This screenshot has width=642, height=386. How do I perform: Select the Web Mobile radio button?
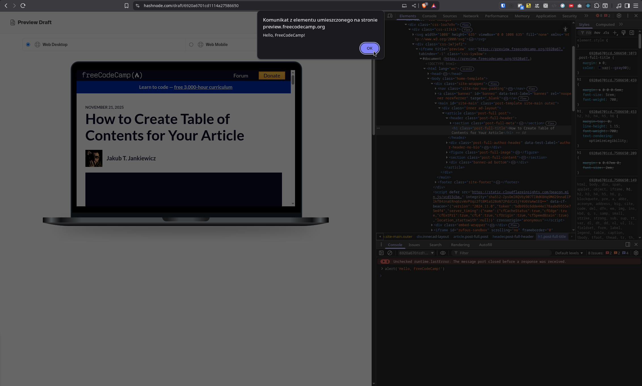tap(191, 45)
